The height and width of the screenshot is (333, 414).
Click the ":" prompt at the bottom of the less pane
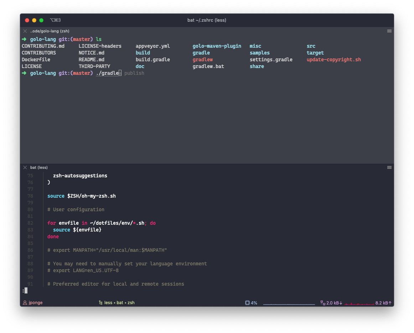tap(23, 290)
